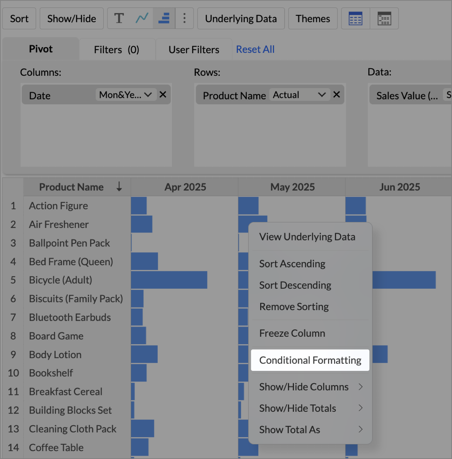Open the Mon&Ye... date format dropdown
Viewport: 452px width, 459px height.
tap(125, 95)
